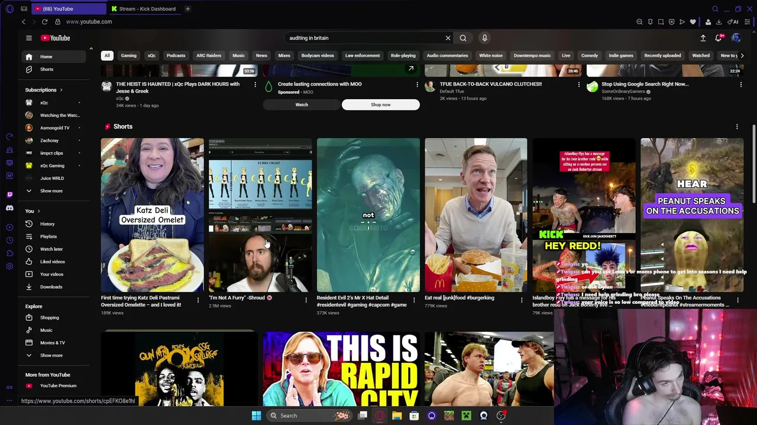757x425 pixels.
Task: Clear the search box with the X
Action: tap(448, 38)
